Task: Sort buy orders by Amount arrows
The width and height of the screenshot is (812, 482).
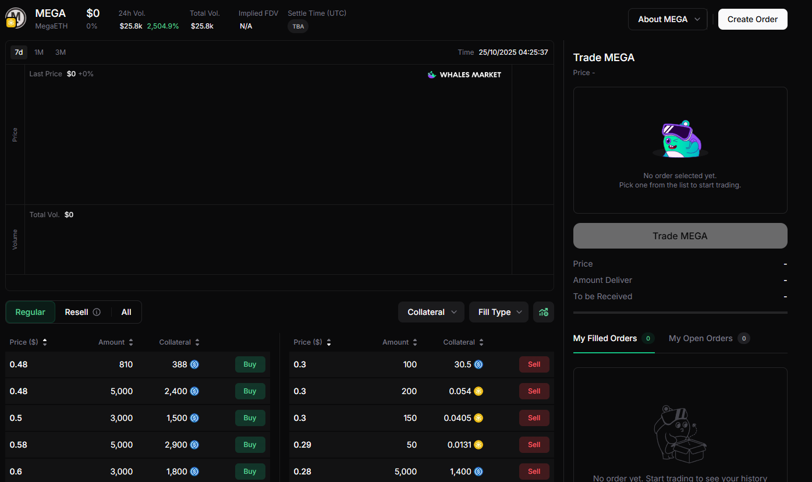Action: point(131,342)
